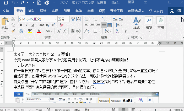Open the Text Effects dropdown arrow
This screenshot has height=111, width=184.
coord(25,31)
